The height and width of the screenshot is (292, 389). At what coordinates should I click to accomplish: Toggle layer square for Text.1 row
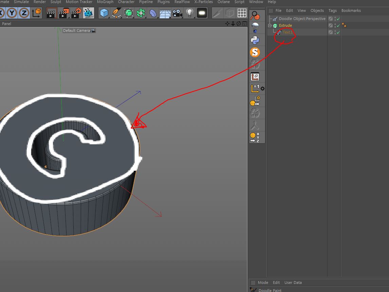(x=331, y=32)
